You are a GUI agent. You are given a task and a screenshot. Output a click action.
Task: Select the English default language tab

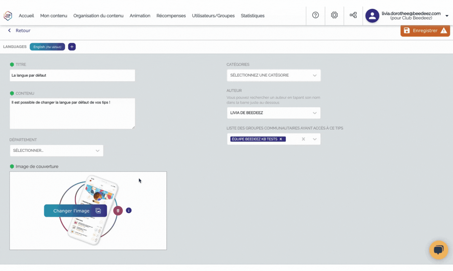(47, 47)
